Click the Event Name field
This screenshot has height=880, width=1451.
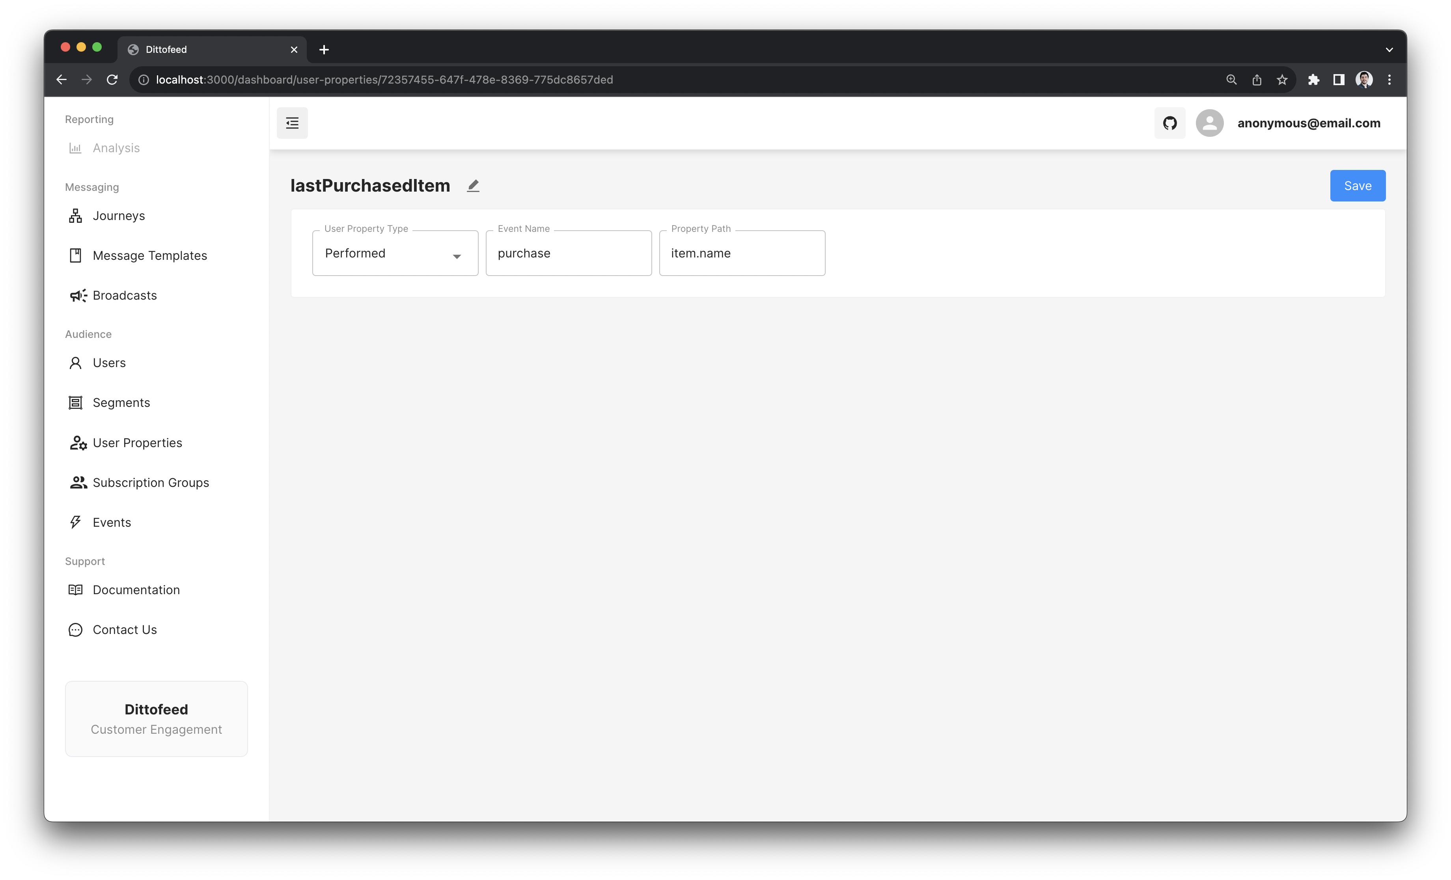pos(568,253)
